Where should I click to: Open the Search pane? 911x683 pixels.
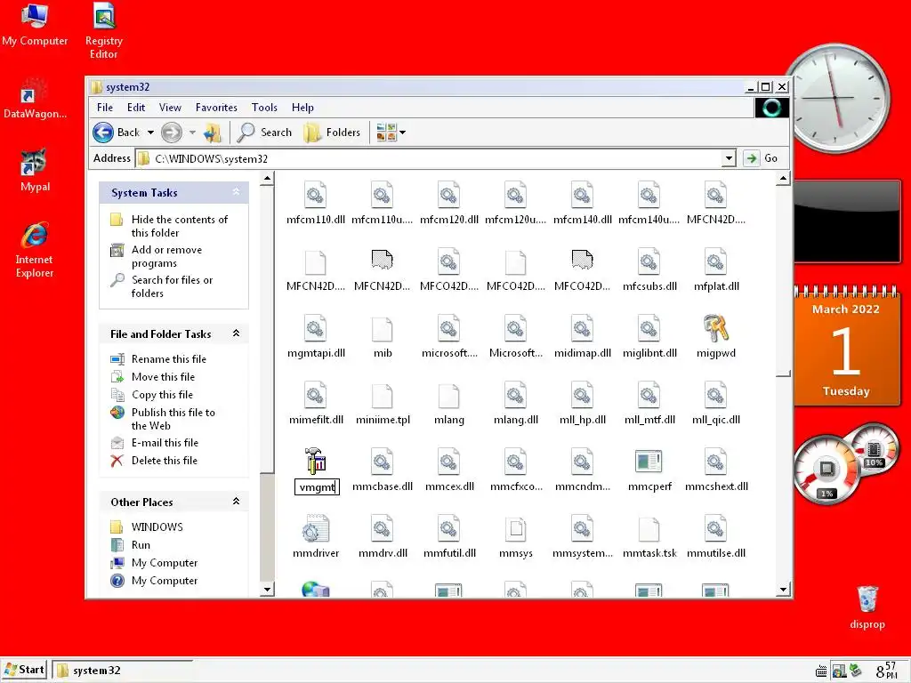(265, 133)
